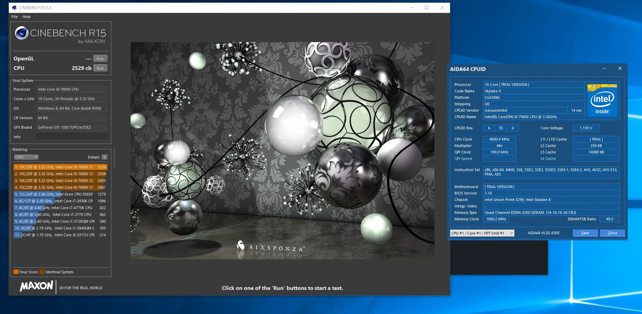Open the Help menu in Cinebench

(x=26, y=17)
